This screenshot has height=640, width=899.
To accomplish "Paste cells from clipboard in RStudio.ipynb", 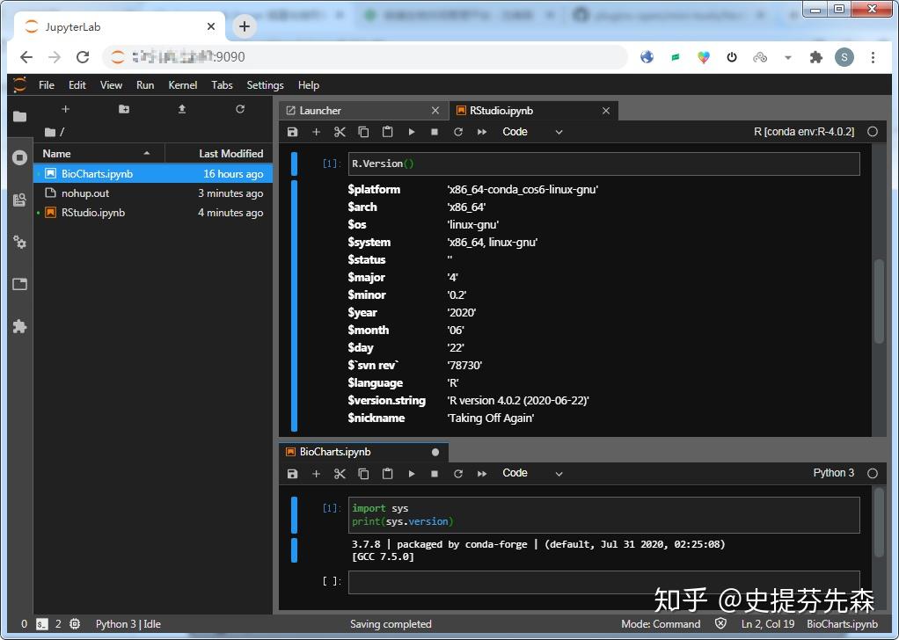I will tap(387, 131).
